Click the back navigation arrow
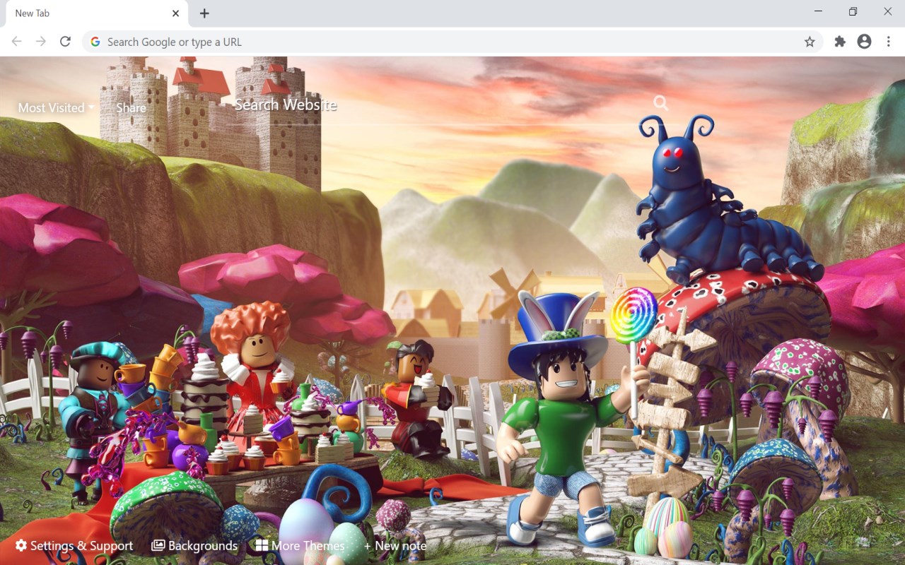Viewport: 905px width, 565px height. point(16,41)
